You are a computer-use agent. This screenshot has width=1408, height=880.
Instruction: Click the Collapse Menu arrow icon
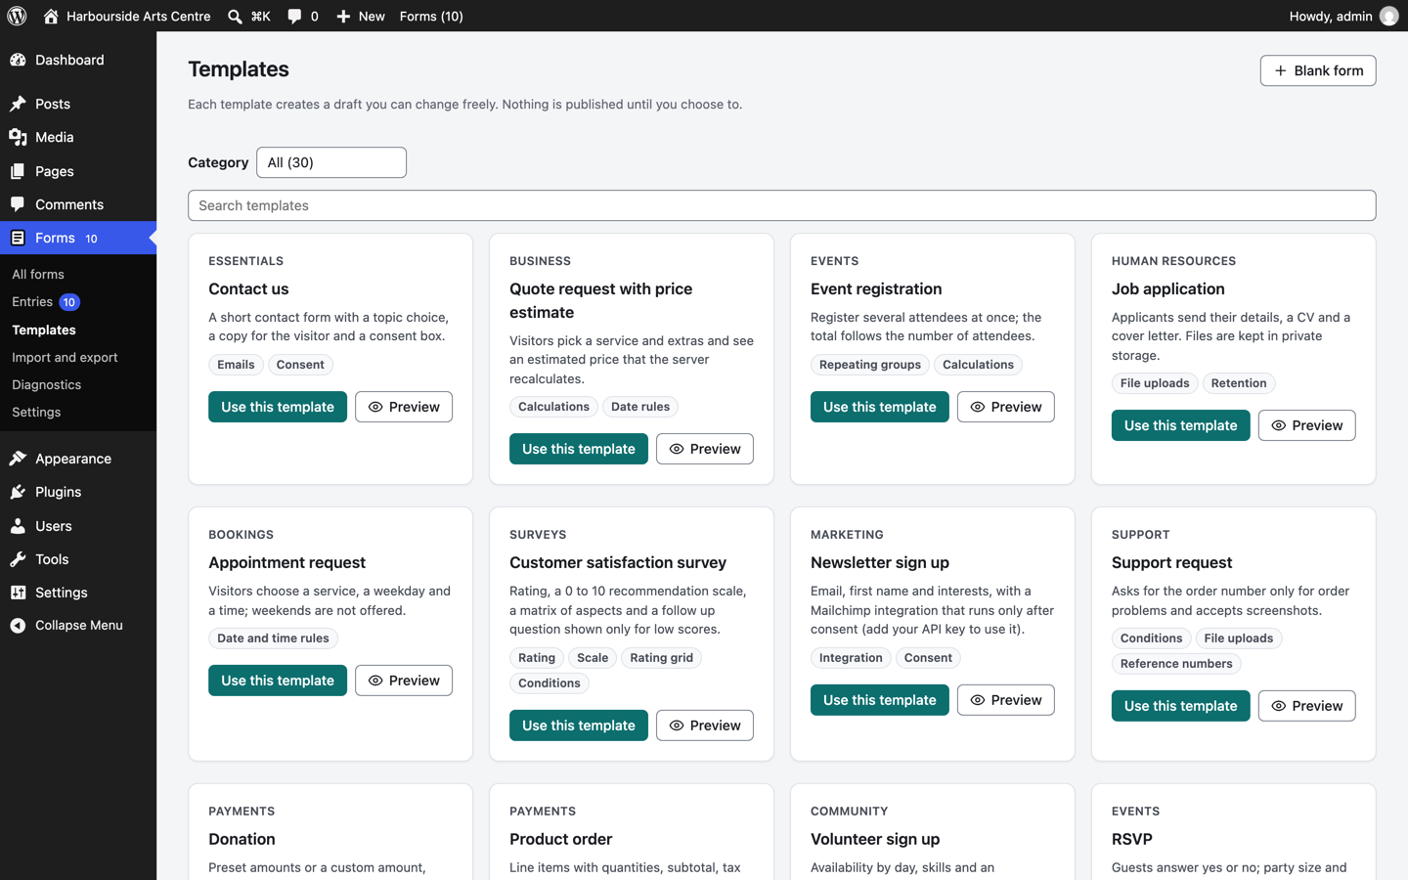18,626
